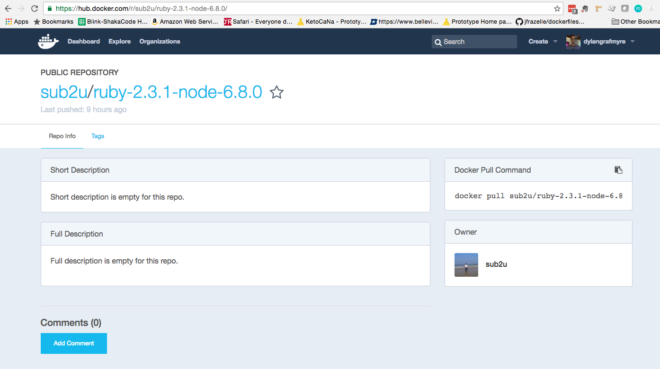
Task: Open the sub2u namespace link in the title
Action: coord(64,92)
